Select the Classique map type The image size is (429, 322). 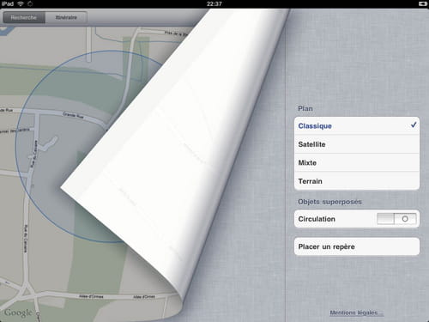point(357,125)
